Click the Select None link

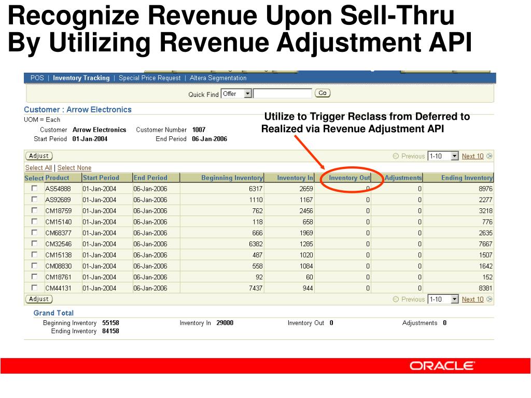(74, 167)
